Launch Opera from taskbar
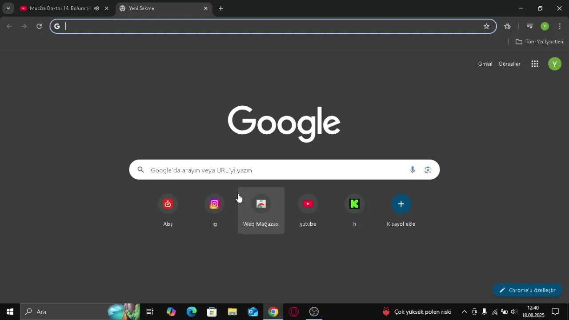The image size is (569, 320). click(294, 312)
